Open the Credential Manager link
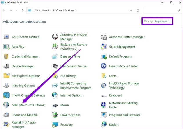This screenshot has width=183, height=129. 25,56
